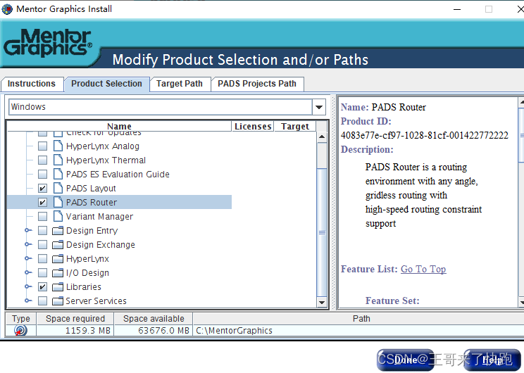Click the Go To Top link
The width and height of the screenshot is (524, 373).
click(423, 269)
